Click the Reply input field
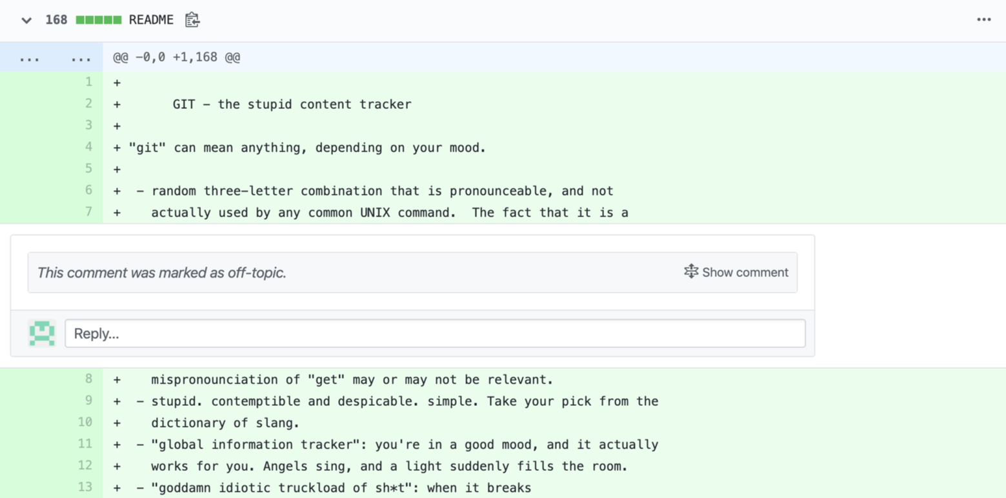 435,334
